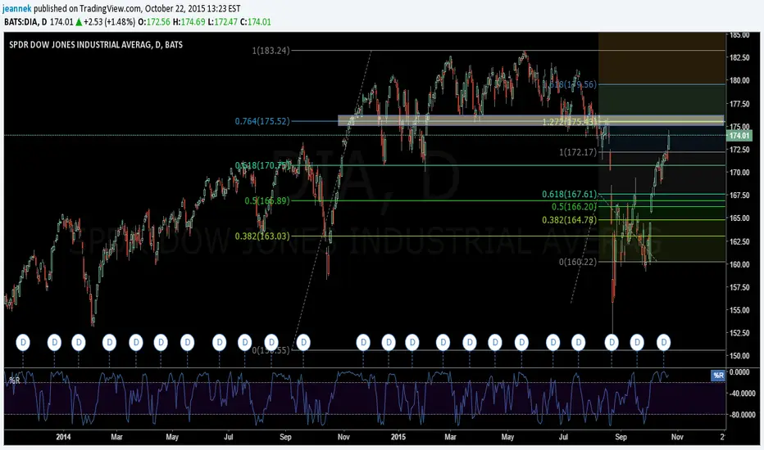
Task: Click the 167.50 price axis label
Action: coord(739,195)
